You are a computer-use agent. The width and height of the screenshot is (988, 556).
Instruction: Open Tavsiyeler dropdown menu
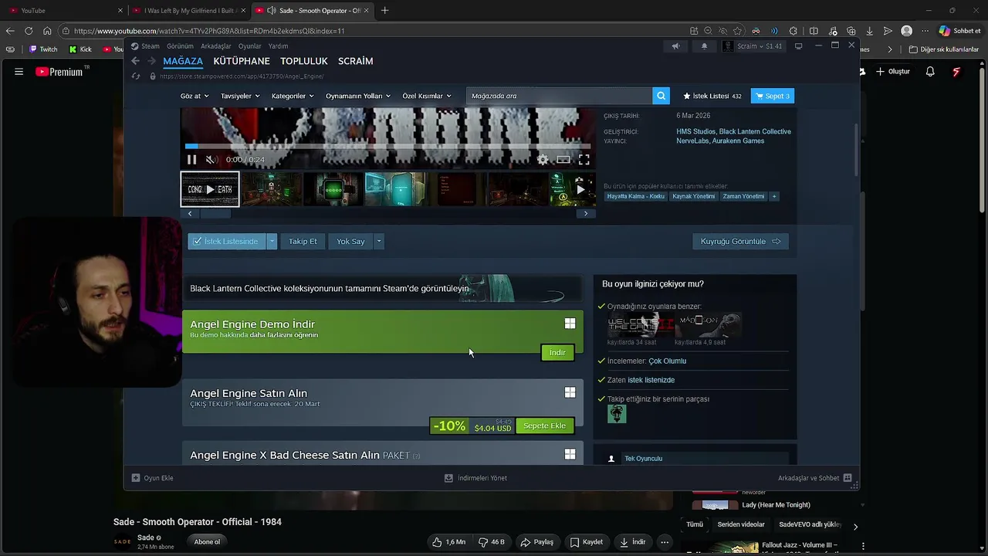241,96
